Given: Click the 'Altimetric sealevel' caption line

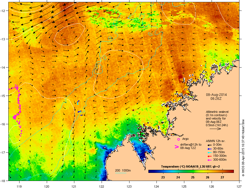Looking at the screenshot, I should [217, 112].
